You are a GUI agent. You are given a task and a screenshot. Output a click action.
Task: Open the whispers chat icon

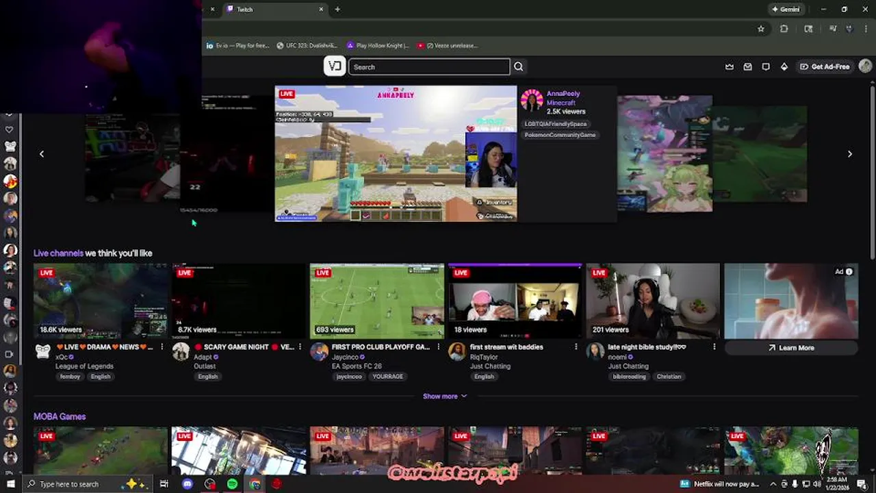click(x=766, y=66)
